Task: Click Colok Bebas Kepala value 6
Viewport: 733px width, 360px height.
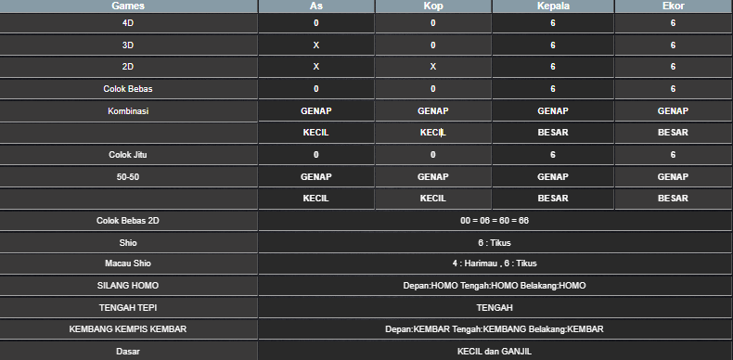Action: [x=553, y=89]
